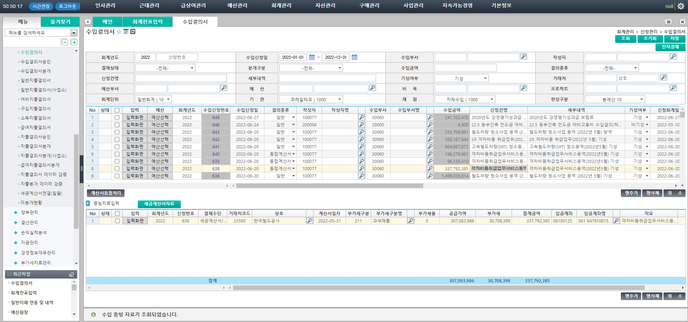Click the 계산서통합처리 button
Screen dimensions: 688x322
[106, 193]
